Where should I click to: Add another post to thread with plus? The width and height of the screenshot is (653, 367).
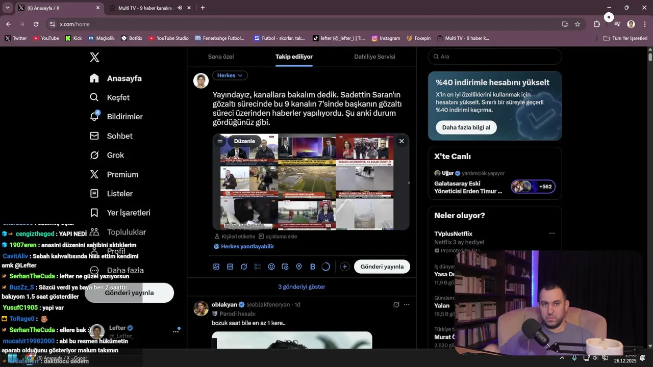(345, 267)
